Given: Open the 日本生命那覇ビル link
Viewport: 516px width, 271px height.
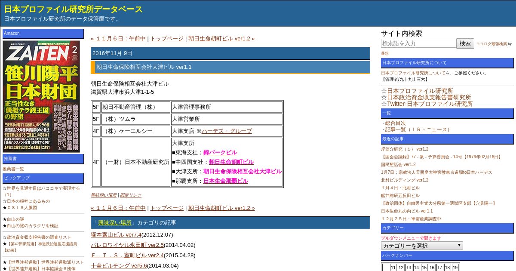Looking at the screenshot, I should pos(226,181).
